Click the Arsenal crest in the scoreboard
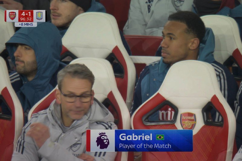Screen dimensions: 242x161 tap(12, 16)
